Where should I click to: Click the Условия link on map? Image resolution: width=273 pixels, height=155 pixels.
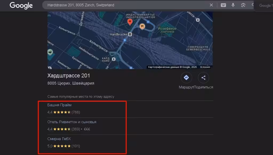[x=205, y=67]
